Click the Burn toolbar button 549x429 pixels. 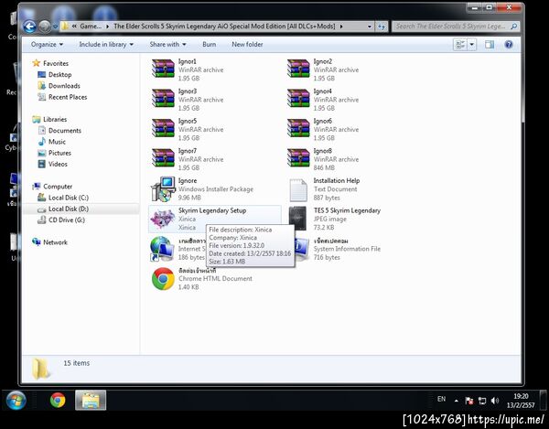[209, 45]
